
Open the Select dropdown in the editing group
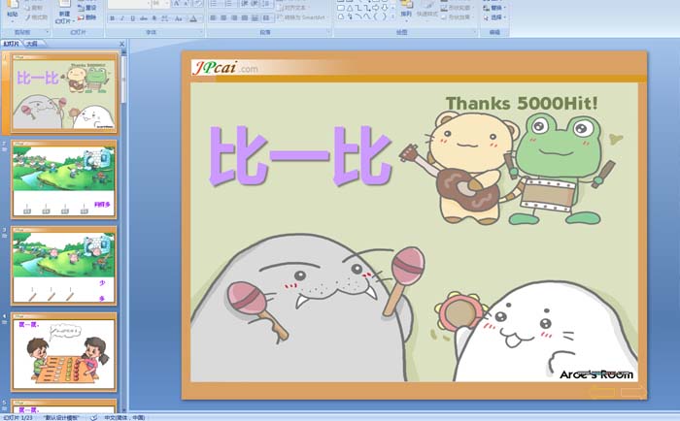click(497, 17)
